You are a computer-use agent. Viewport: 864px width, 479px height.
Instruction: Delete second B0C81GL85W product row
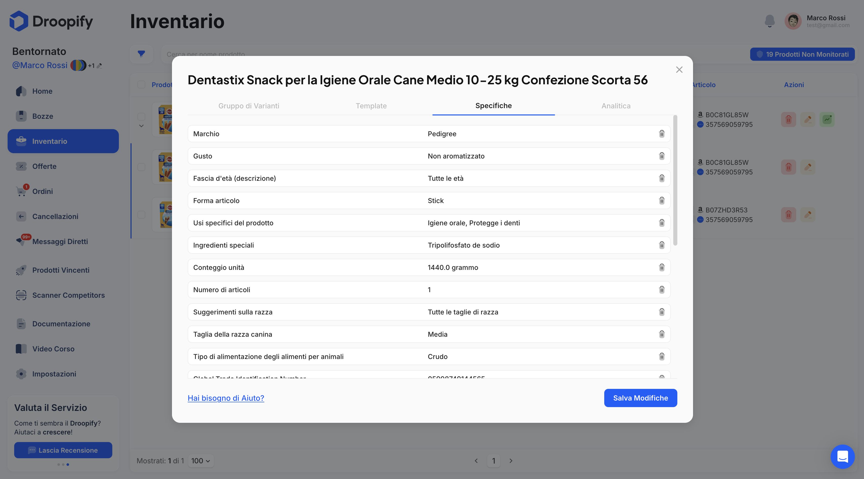click(788, 167)
